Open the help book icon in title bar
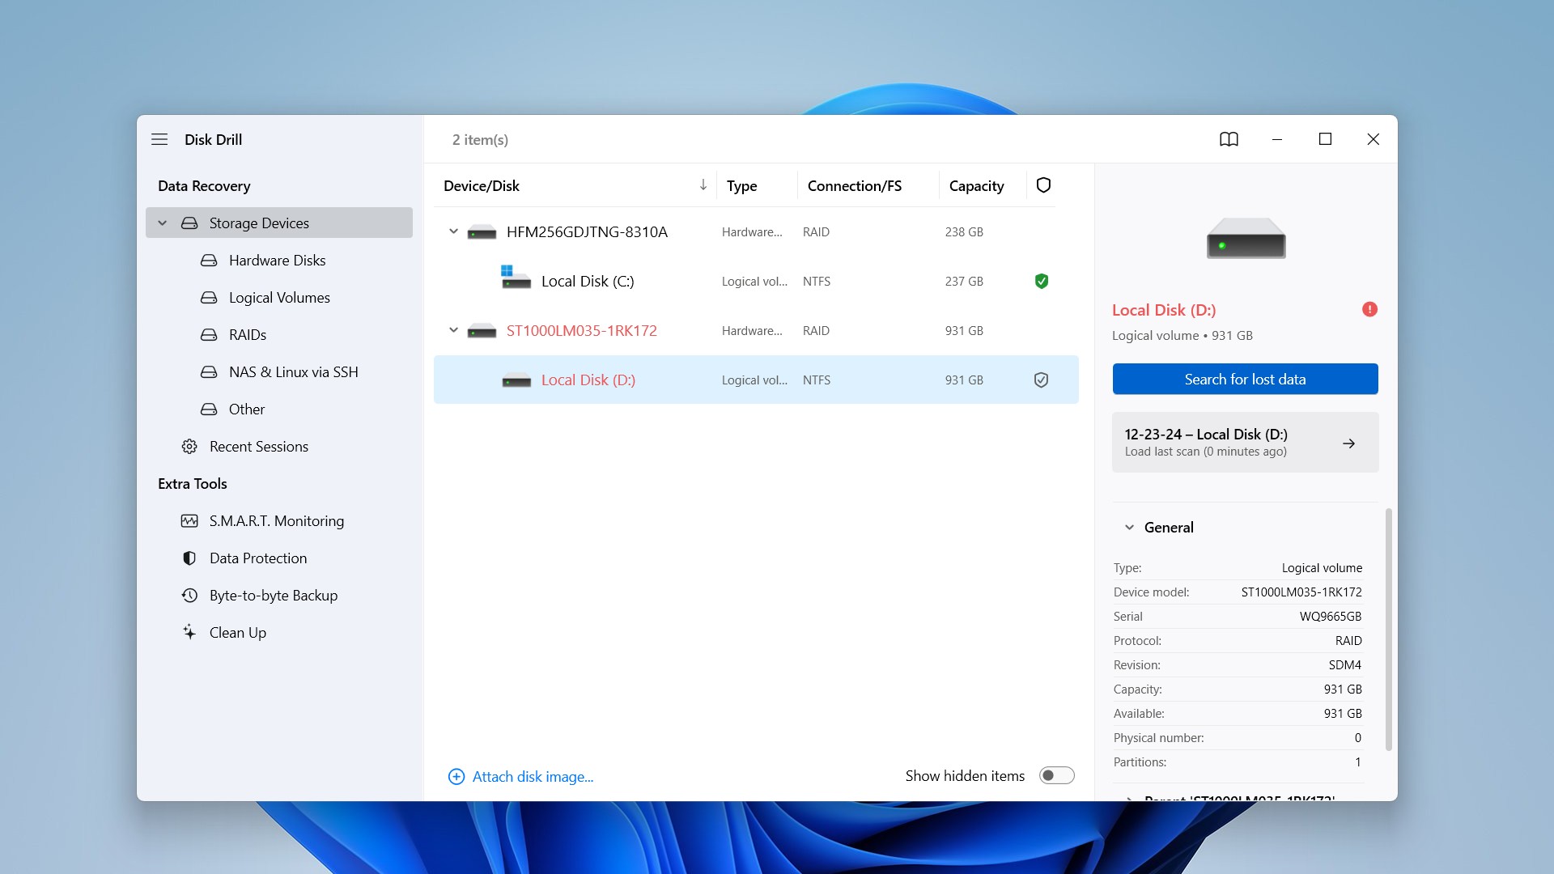The width and height of the screenshot is (1554, 874). (x=1229, y=139)
